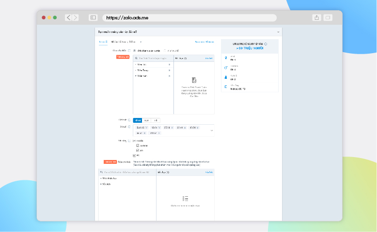Click info icon beside estimated reach title
Viewport: 377px width, 232px height.
pos(266,44)
